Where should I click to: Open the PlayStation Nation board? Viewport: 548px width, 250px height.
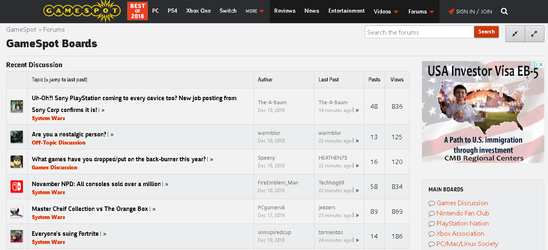pos(463,224)
